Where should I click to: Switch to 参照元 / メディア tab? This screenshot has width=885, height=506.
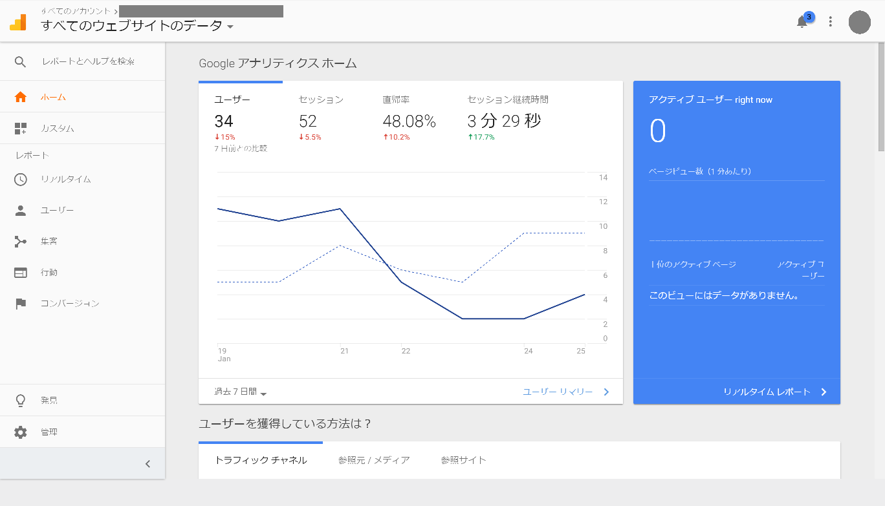point(374,460)
